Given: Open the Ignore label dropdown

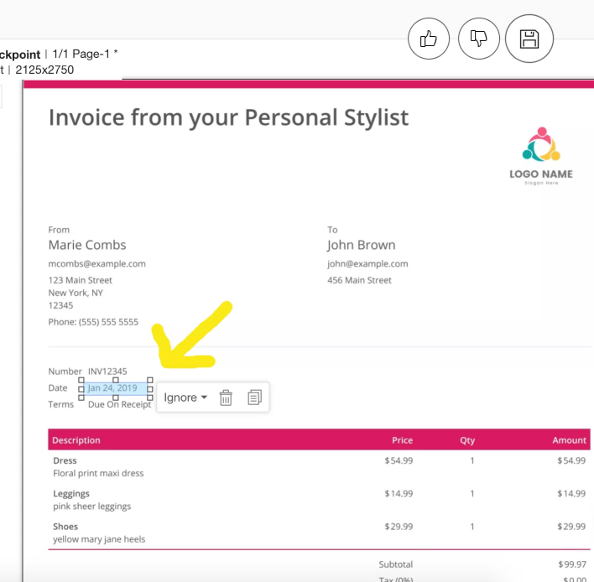Looking at the screenshot, I should pyautogui.click(x=185, y=398).
